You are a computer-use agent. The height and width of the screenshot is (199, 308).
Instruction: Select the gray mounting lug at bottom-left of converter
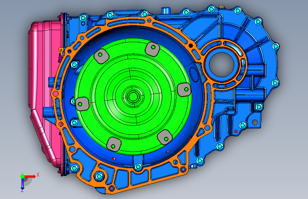tap(114, 144)
